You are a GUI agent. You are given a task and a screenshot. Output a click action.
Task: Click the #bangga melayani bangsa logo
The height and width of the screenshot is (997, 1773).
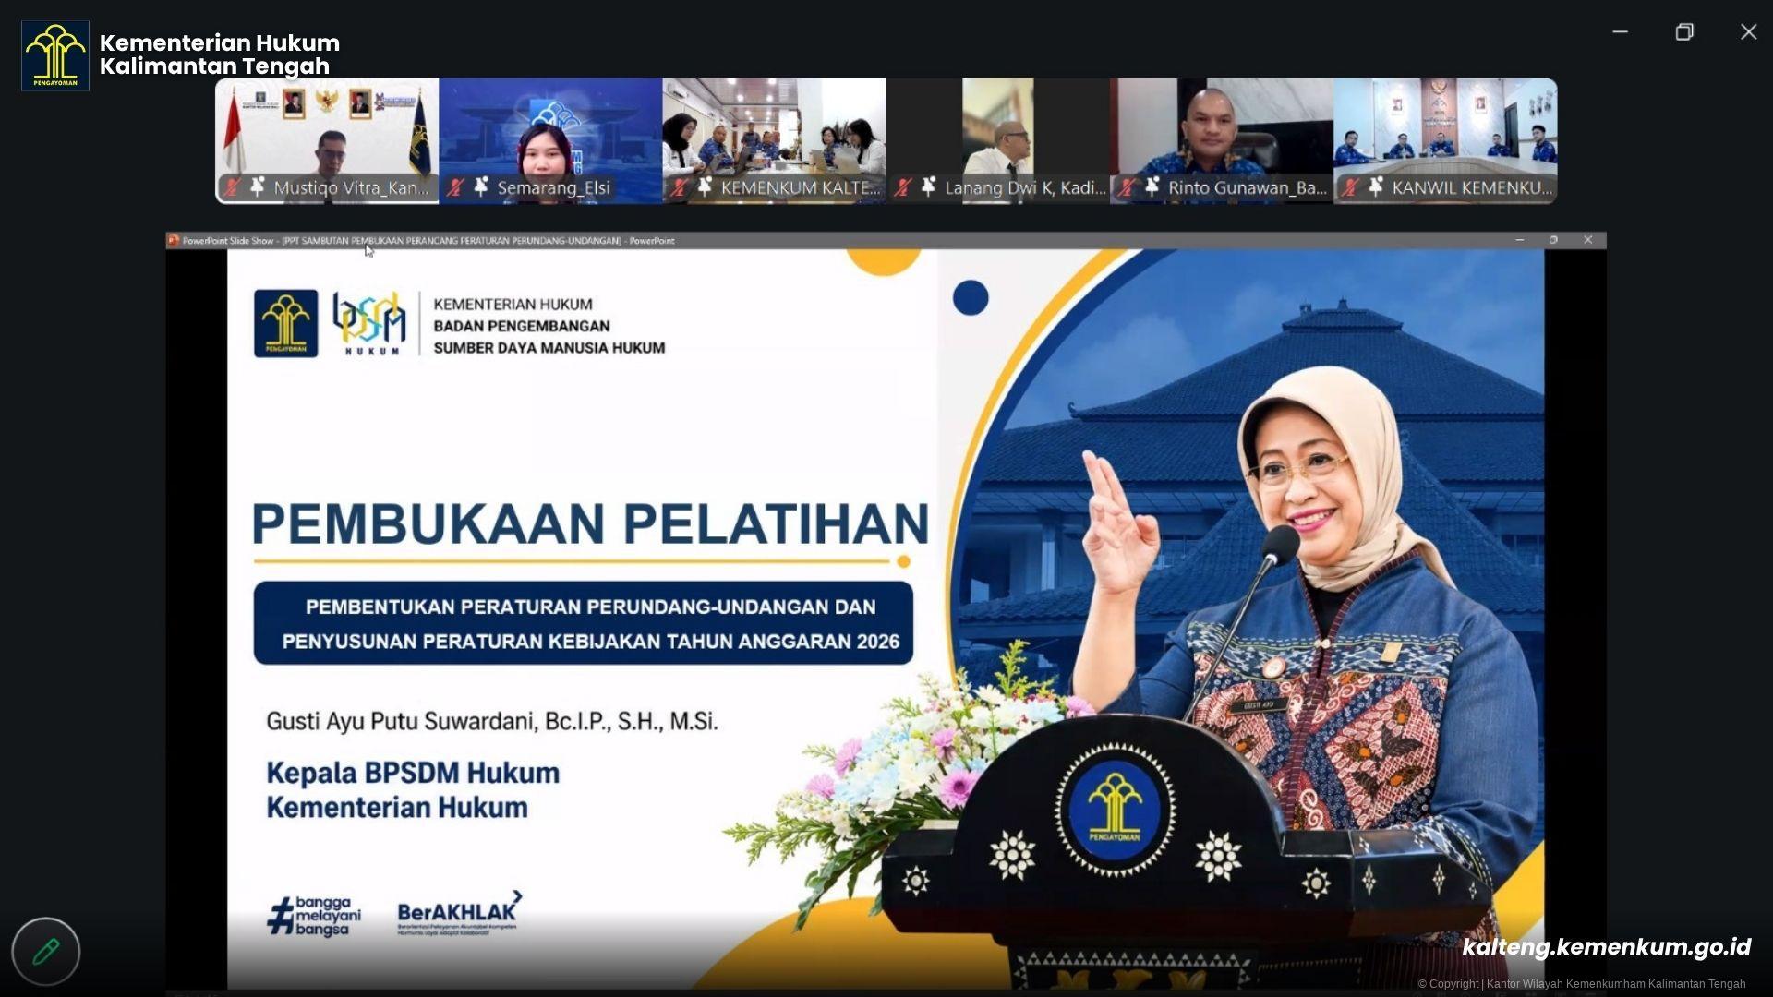click(314, 915)
